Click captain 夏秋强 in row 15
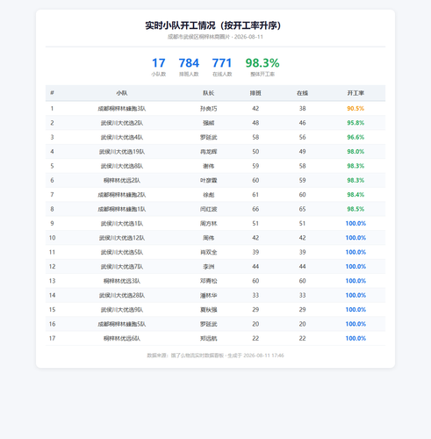Viewport: 431px width, 439px height. [x=209, y=309]
